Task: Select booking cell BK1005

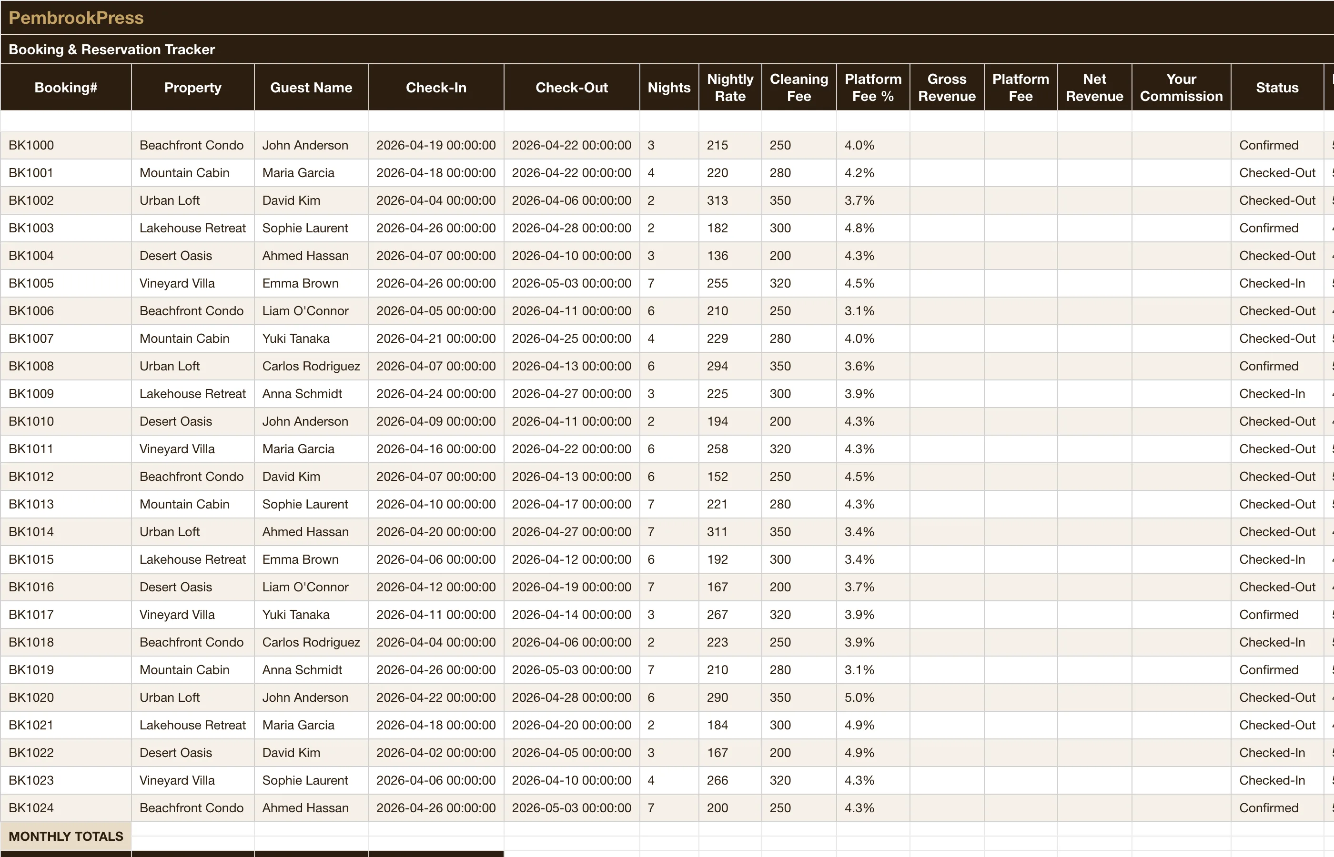Action: (66, 283)
